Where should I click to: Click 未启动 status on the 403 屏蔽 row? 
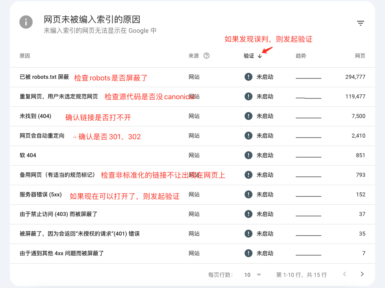pos(265,214)
